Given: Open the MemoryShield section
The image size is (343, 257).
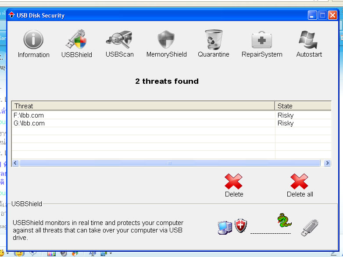Looking at the screenshot, I should [167, 44].
